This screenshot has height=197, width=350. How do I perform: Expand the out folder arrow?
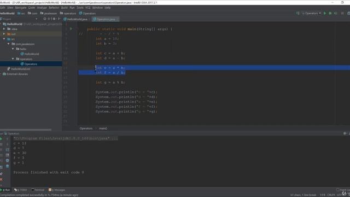point(4,34)
